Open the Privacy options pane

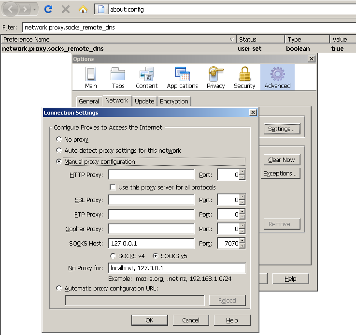[216, 77]
